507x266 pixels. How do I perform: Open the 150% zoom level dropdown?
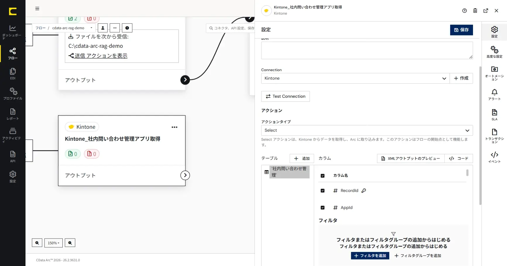54,243
